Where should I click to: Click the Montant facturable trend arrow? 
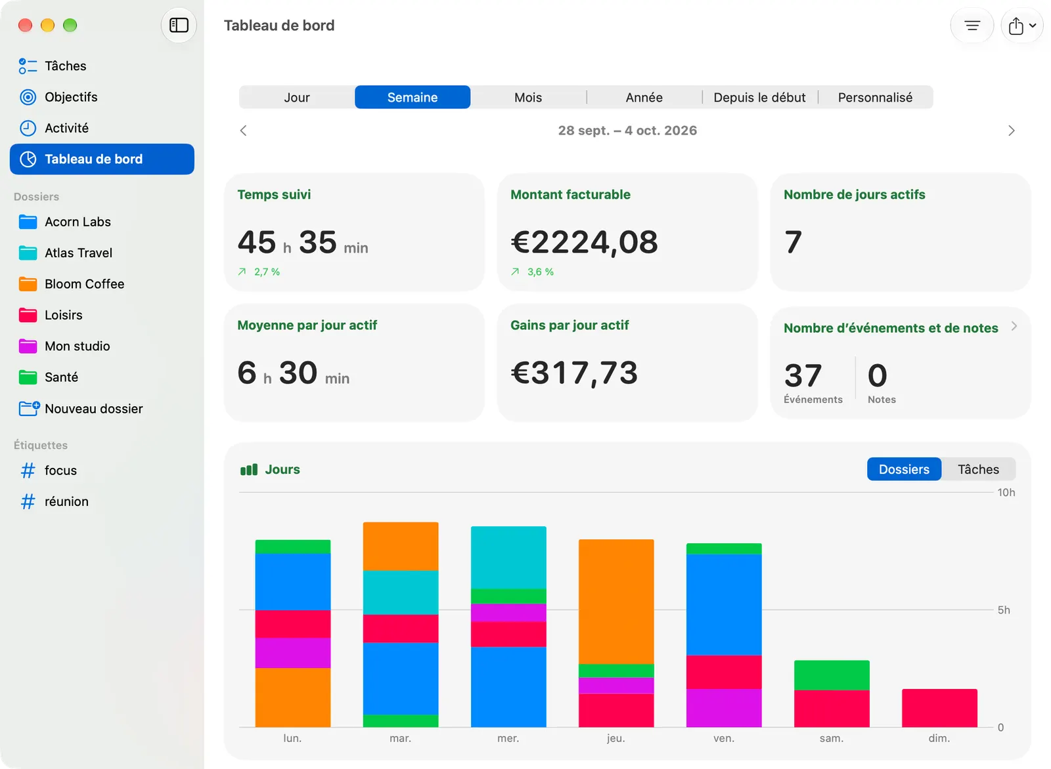coord(515,272)
